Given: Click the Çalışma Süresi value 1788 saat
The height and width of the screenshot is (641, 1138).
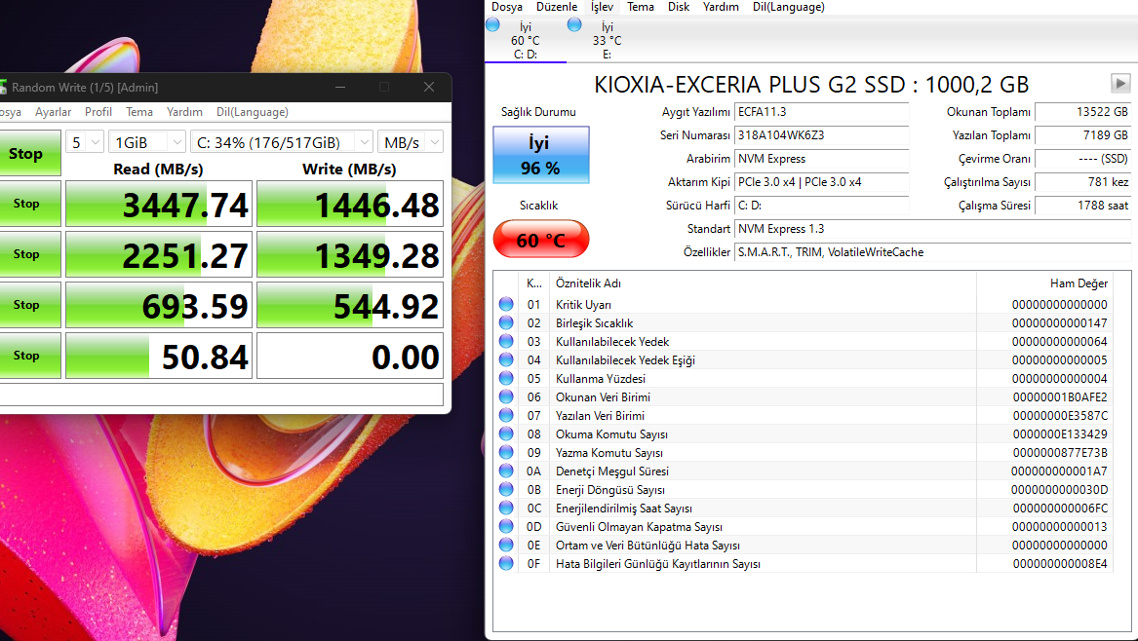Looking at the screenshot, I should (x=1082, y=206).
